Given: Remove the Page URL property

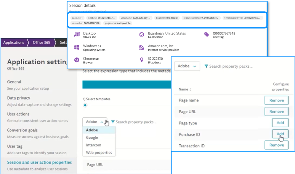Looking at the screenshot, I should pos(277,112).
